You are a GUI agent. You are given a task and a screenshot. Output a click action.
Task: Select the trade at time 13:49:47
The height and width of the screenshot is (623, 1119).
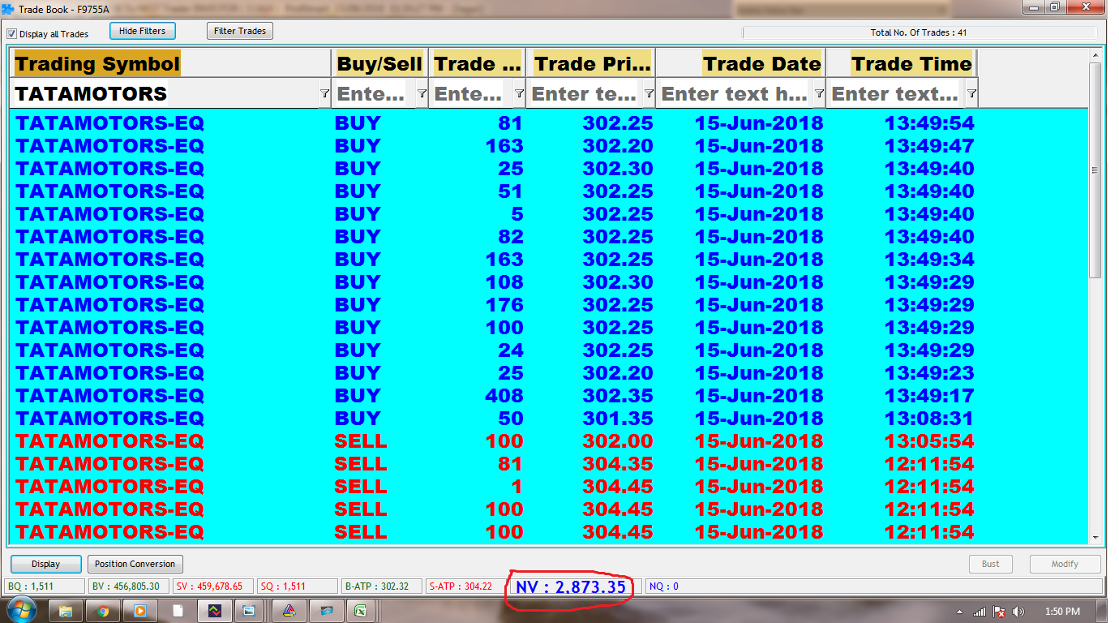coord(549,146)
